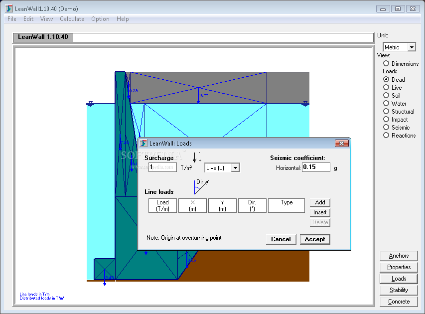Select the Dead loads radio button
Viewport: 425px width, 314px height.
pos(386,79)
